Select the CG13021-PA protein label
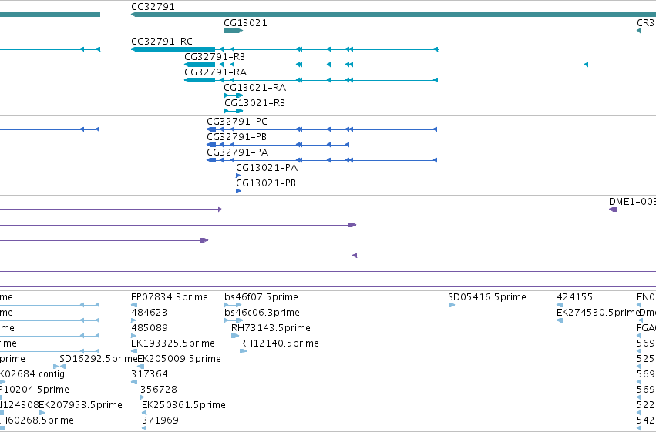The height and width of the screenshot is (432, 656). [267, 168]
